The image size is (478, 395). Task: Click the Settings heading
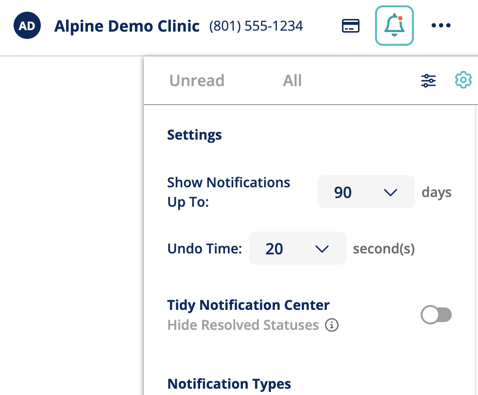[x=194, y=135]
